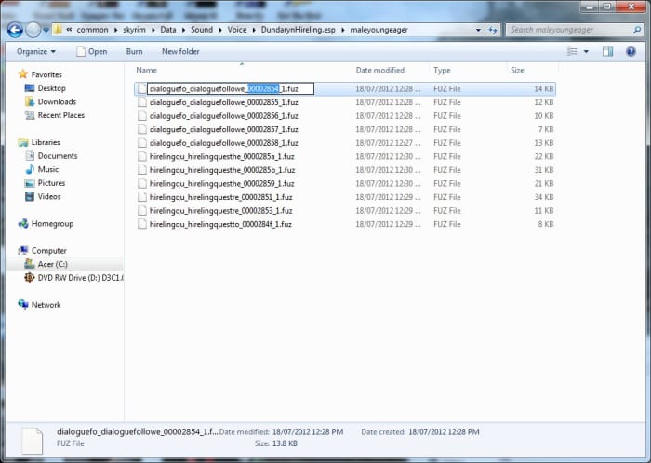
Task: Click the Help question mark icon
Action: (631, 52)
